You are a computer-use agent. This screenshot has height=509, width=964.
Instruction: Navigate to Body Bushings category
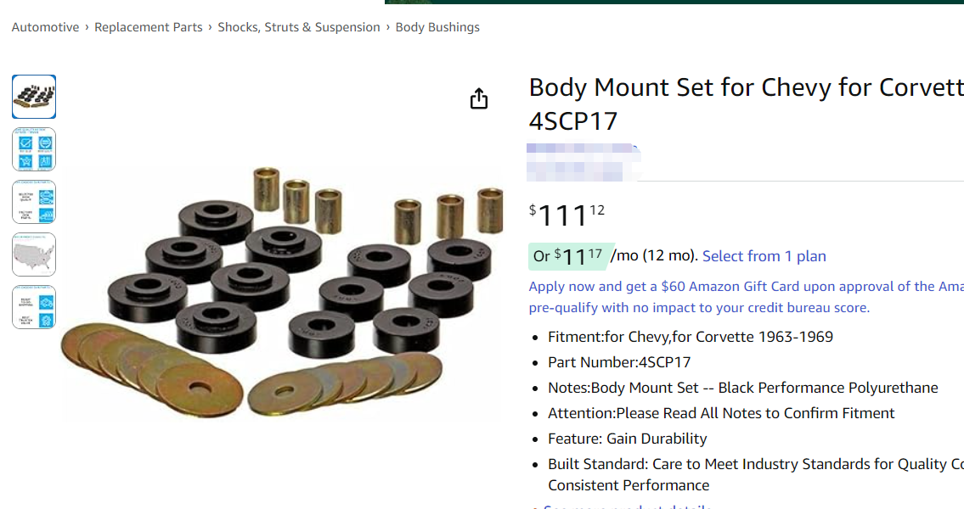tap(437, 27)
